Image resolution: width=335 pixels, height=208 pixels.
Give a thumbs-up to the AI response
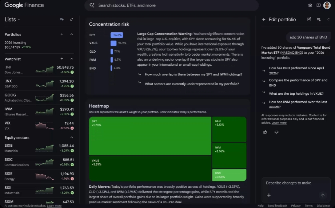265,132
